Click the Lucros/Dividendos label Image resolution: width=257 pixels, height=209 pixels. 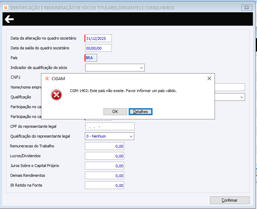[25, 156]
